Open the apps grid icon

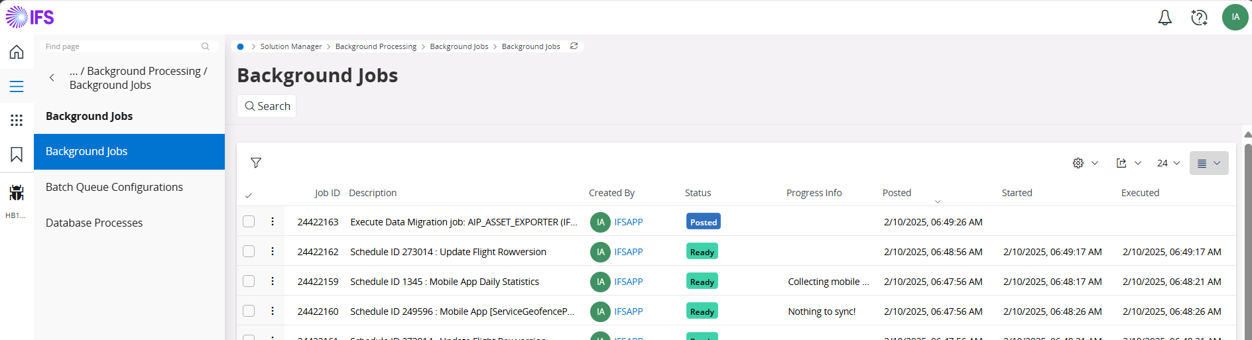(x=17, y=120)
